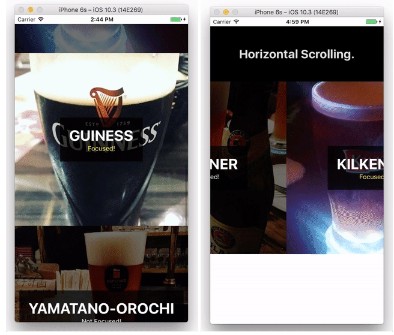Click Carrier label in right simulator

click(x=222, y=22)
